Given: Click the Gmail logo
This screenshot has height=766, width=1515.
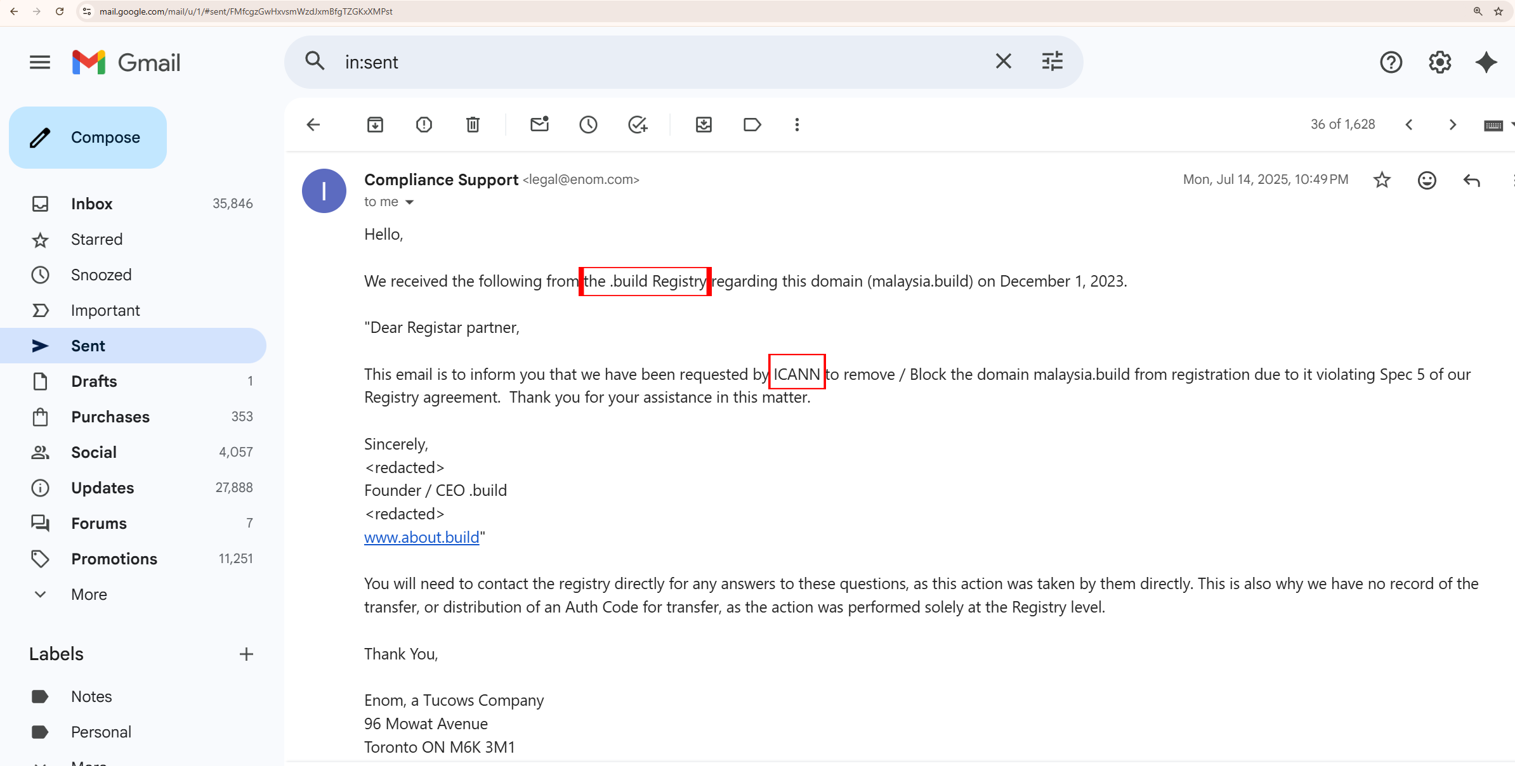Looking at the screenshot, I should [126, 62].
